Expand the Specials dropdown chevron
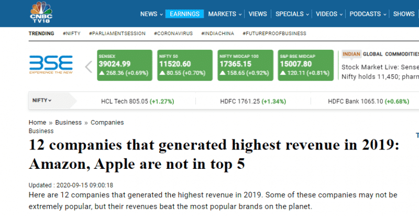 click(x=307, y=15)
